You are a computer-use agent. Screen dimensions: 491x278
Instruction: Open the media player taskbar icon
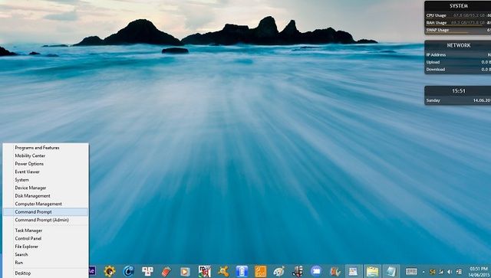coord(185,271)
